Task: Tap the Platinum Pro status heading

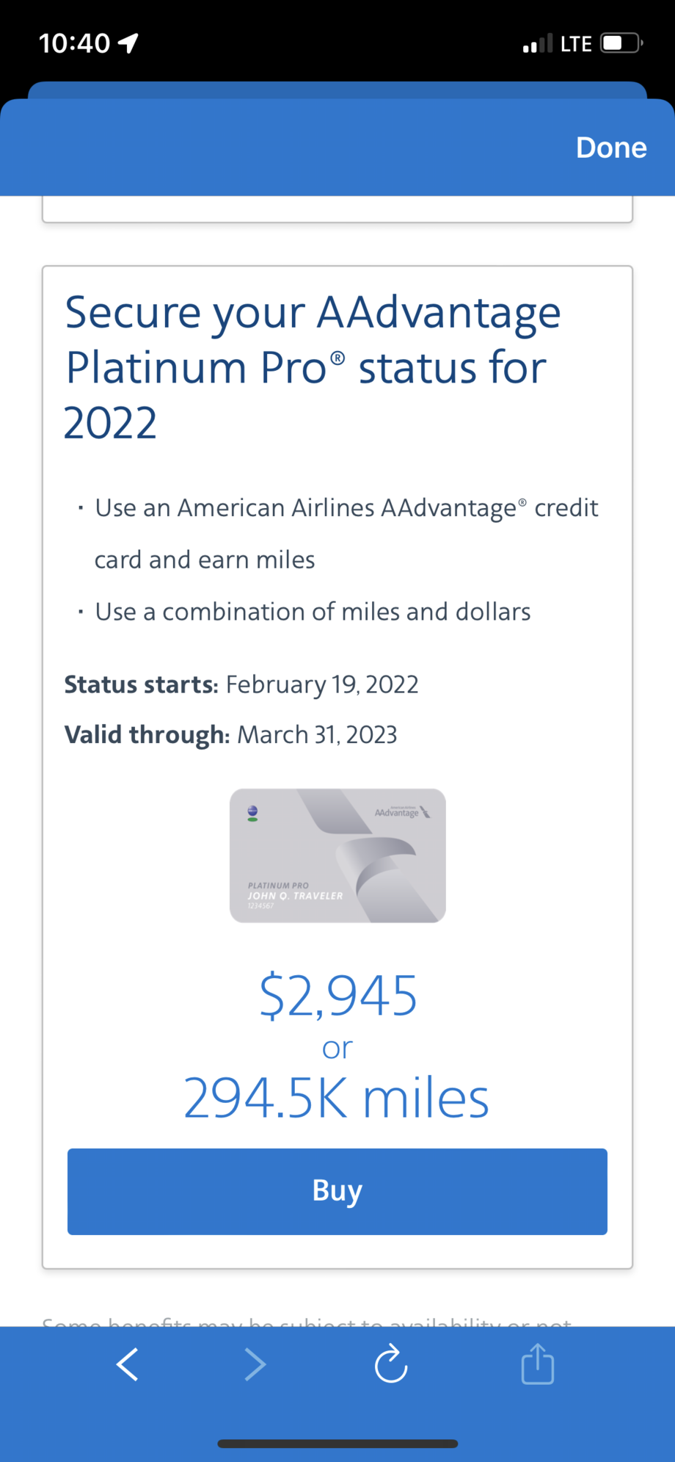Action: coord(312,367)
